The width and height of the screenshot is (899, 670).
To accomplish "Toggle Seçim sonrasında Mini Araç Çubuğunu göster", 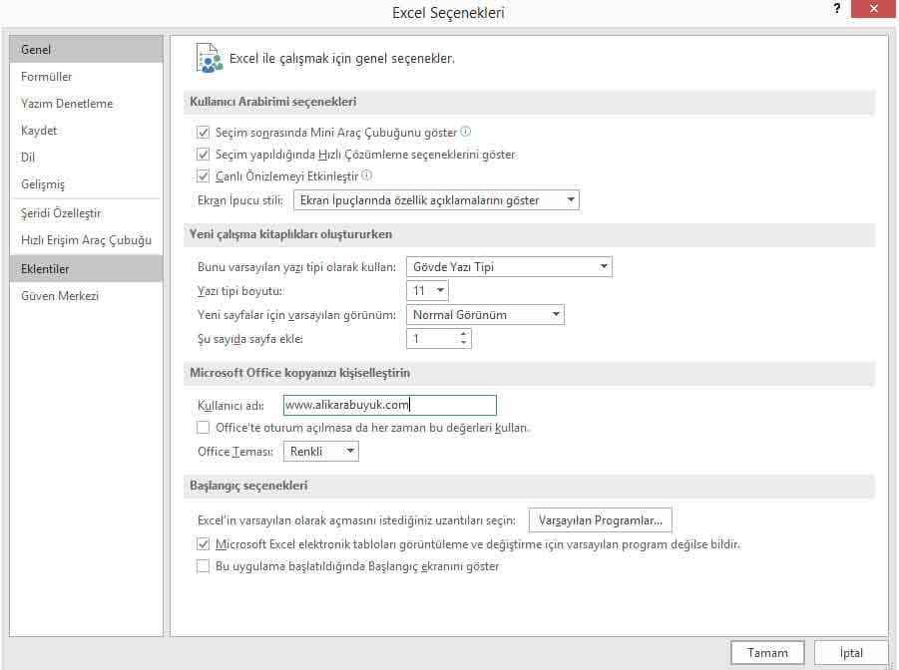I will 204,133.
